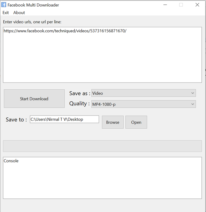Open the Exit menu
Viewport: 206px width, 212px height.
pyautogui.click(x=5, y=13)
